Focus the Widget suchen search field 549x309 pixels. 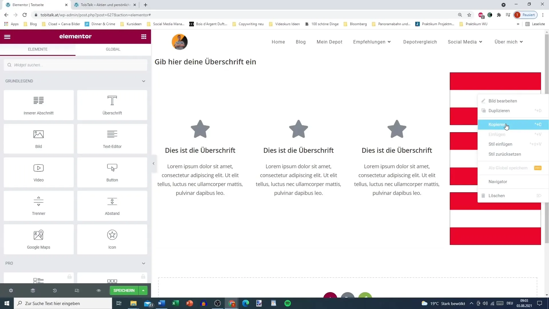75,65
